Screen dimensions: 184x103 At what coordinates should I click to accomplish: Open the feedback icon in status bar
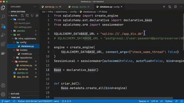[176, 101]
